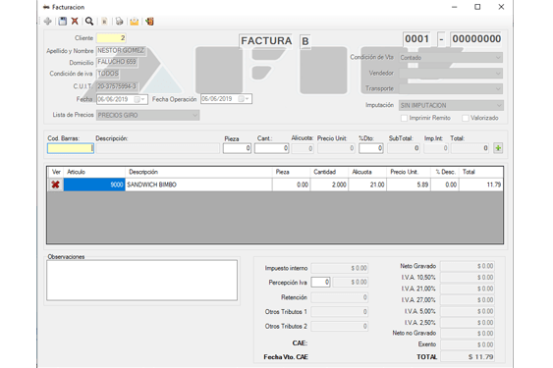Minimize the Facturacion window
The width and height of the screenshot is (553, 368).
(x=454, y=7)
